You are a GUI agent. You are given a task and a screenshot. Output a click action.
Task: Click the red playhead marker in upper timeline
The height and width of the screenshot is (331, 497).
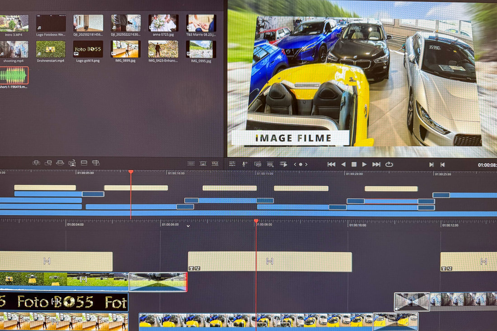pos(131,172)
